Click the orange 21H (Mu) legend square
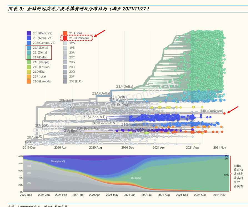 click(65, 33)
